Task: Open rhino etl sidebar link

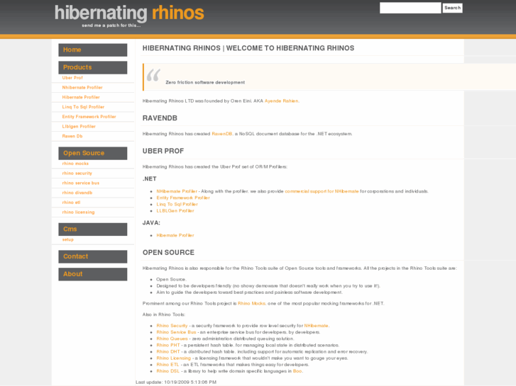Action: (71, 203)
